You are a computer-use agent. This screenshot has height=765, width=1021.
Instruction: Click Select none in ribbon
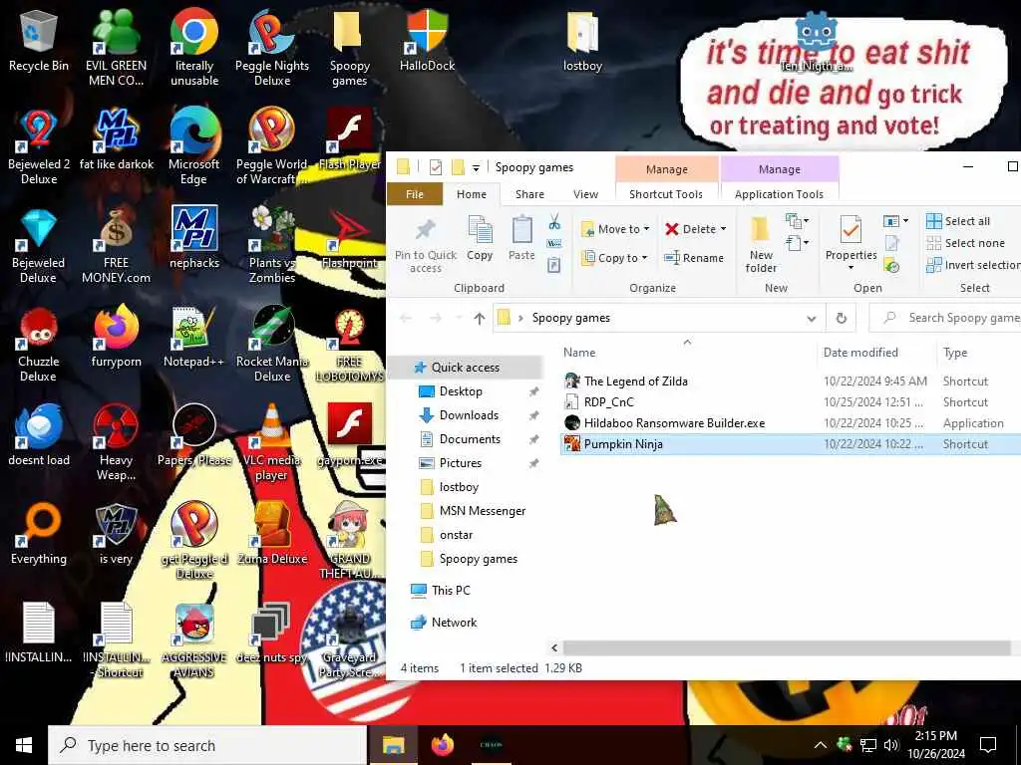[965, 243]
